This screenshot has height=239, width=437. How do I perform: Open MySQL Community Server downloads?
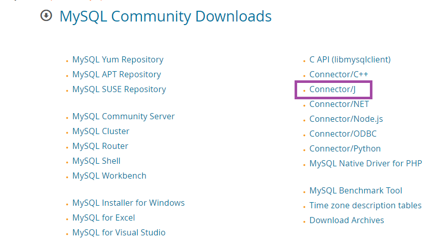coord(123,117)
